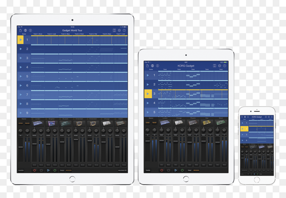Start song playback on the large iPad transport

point(48,170)
